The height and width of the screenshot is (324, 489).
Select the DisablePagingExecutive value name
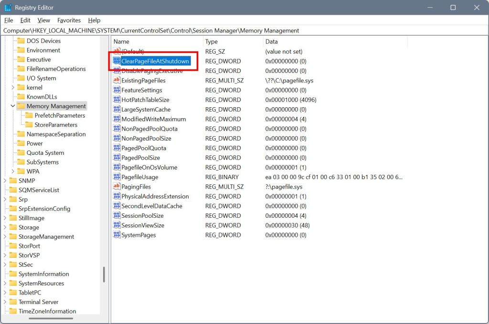coord(152,71)
